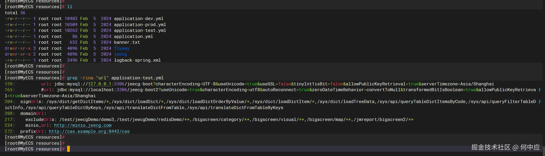
Task: Click the drwxr-xr-x permissions of jeecg
Action: click(18, 54)
